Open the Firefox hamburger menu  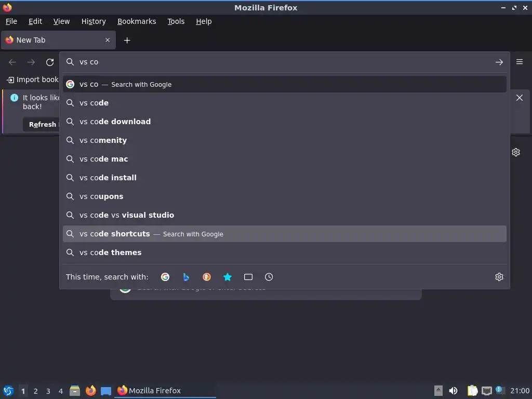(x=520, y=62)
